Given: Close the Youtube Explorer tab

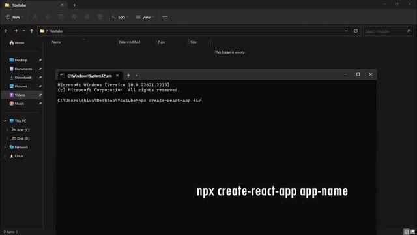Looking at the screenshot, I should tap(62, 5).
